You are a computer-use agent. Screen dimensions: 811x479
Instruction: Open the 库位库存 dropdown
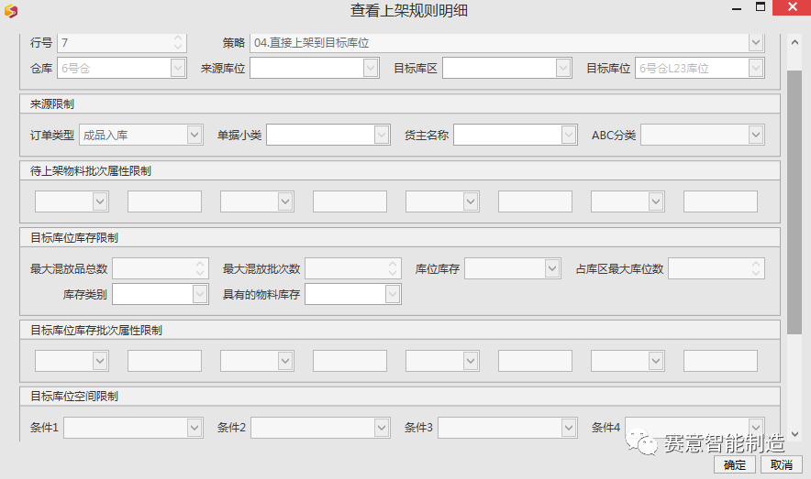coord(552,268)
